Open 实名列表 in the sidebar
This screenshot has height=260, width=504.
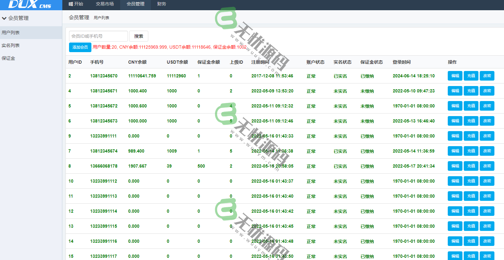pyautogui.click(x=11, y=45)
